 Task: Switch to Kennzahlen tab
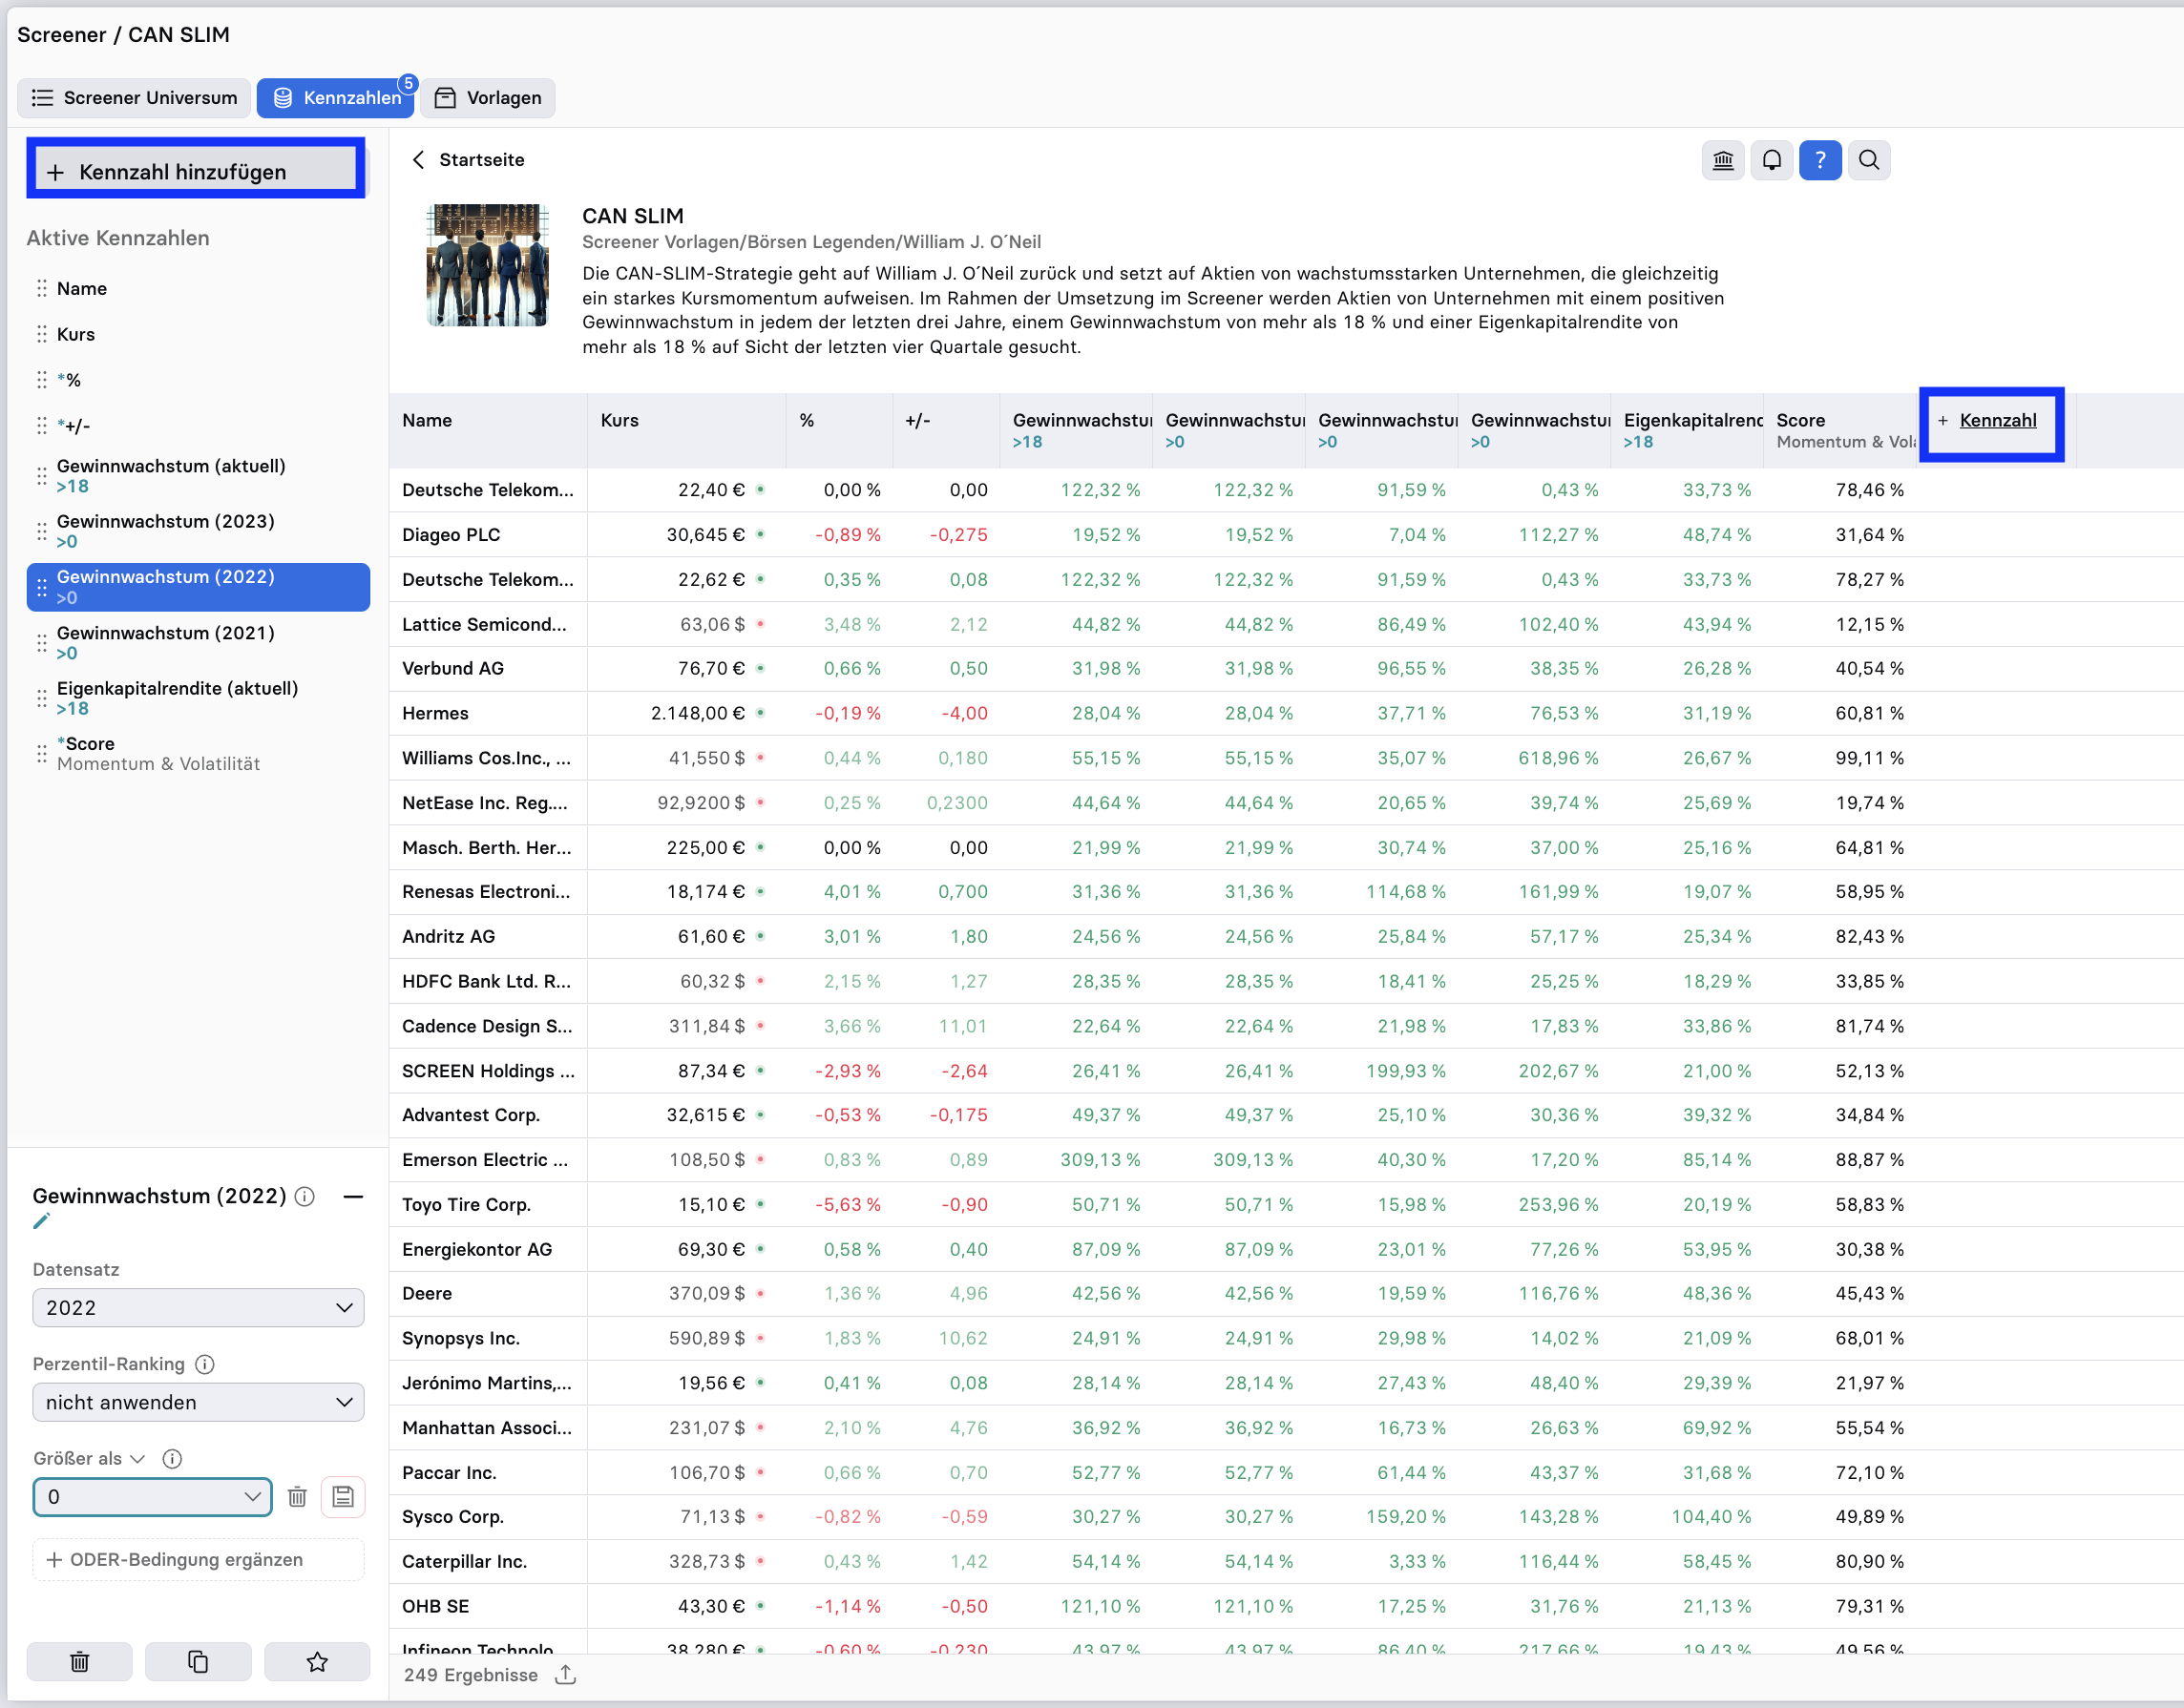point(336,98)
